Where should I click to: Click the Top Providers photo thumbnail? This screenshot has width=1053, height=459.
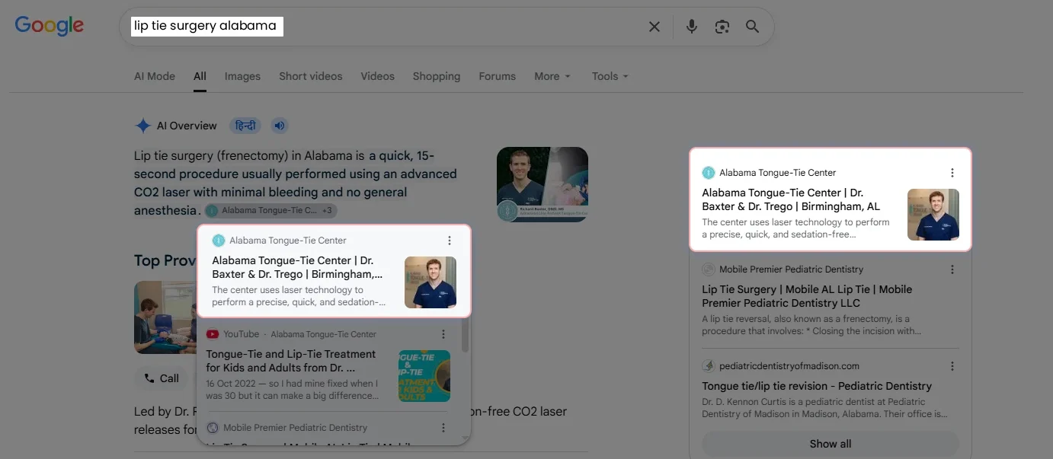[165, 317]
